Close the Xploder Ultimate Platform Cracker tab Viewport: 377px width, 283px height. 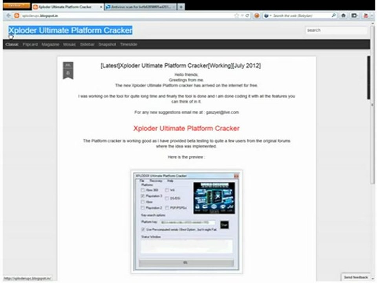coord(101,7)
